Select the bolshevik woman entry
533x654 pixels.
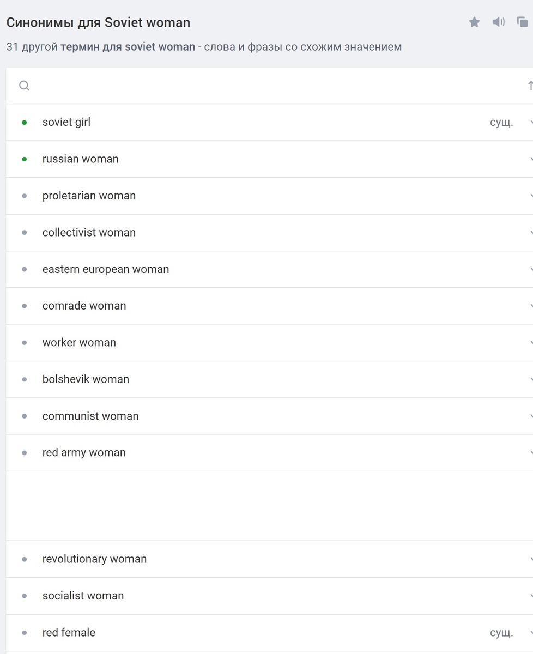[86, 379]
